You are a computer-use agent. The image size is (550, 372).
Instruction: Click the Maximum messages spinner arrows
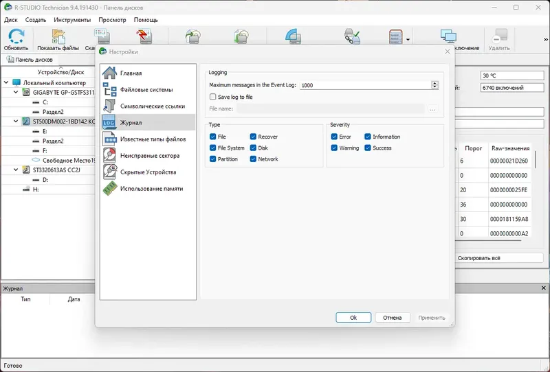pos(434,85)
